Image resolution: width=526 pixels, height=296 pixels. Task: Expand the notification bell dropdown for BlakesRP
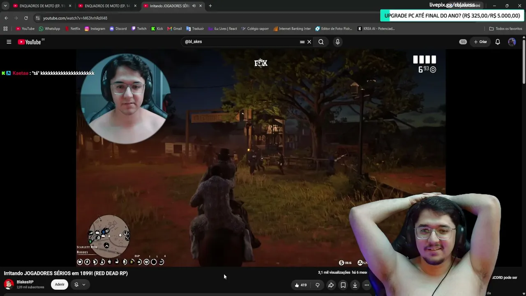tap(80, 284)
